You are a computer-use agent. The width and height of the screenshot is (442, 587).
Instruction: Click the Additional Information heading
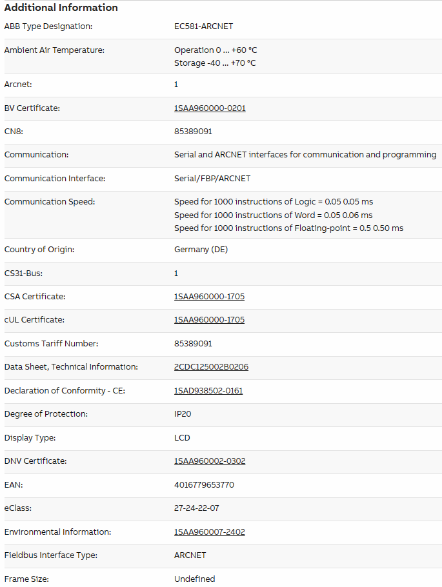tap(61, 8)
